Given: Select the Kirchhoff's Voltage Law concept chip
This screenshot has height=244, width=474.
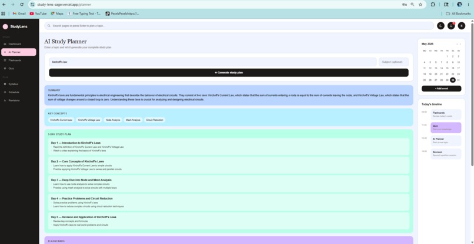Looking at the screenshot, I should pyautogui.click(x=89, y=120).
